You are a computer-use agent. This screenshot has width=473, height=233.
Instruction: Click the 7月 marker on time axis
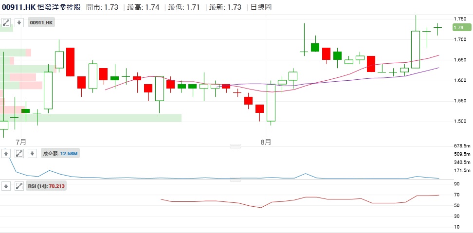[20, 142]
